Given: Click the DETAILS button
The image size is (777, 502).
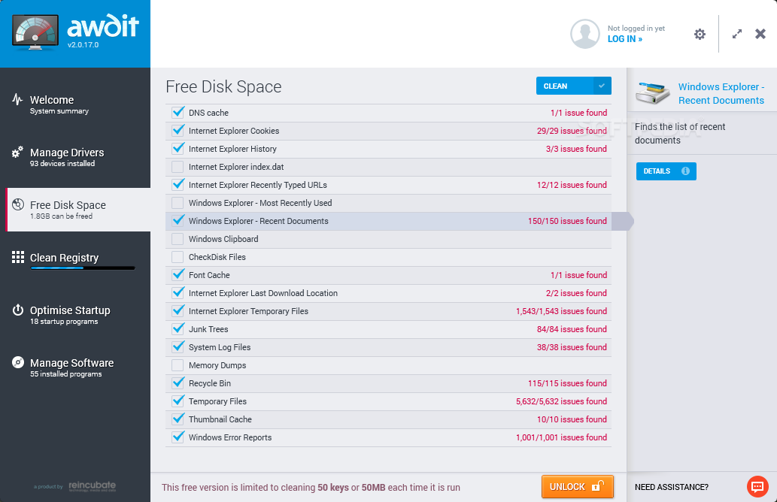Looking at the screenshot, I should pyautogui.click(x=666, y=171).
